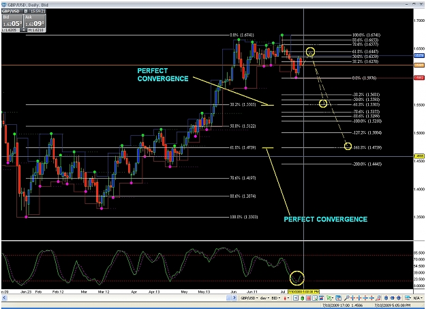The image size is (426, 309).
Task: Click the chart scroll-right arrow button
Action: [234, 298]
